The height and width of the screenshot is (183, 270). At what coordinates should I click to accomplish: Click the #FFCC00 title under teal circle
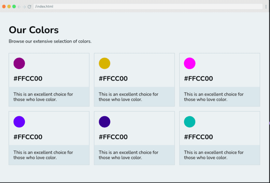(198, 137)
